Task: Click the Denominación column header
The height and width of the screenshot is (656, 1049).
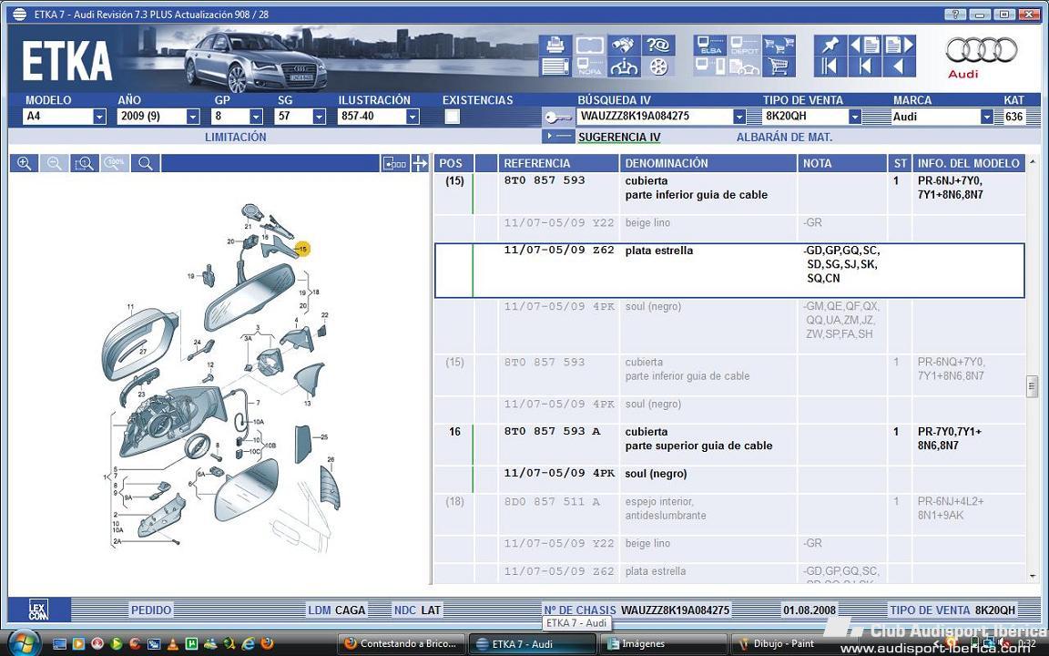Action: click(708, 163)
